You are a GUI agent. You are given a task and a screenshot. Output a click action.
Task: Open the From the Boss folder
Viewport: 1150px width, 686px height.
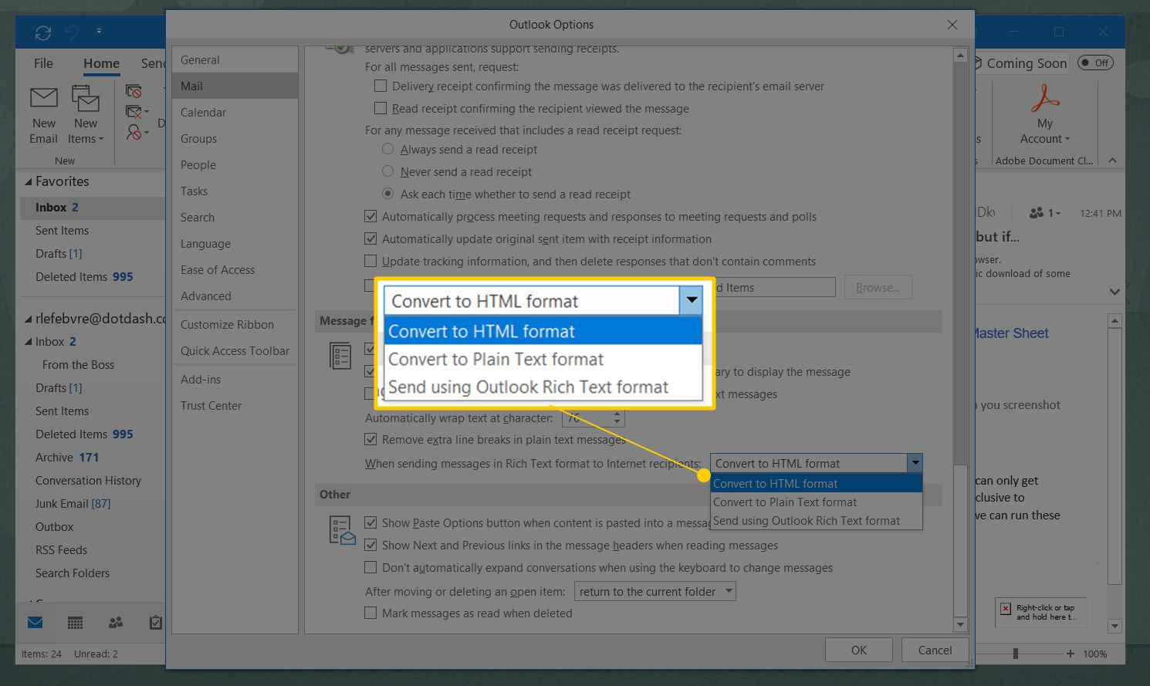pos(78,364)
